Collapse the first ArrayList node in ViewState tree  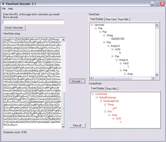[x=108, y=46]
